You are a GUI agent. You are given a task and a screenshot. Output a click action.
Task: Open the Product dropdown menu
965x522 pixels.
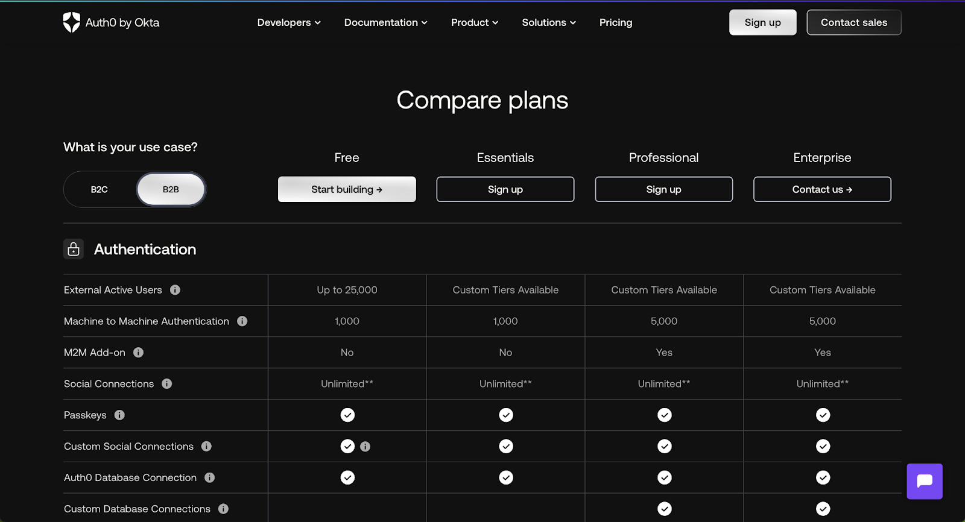point(475,22)
